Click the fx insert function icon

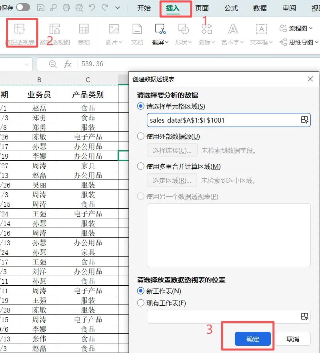pyautogui.click(x=68, y=64)
